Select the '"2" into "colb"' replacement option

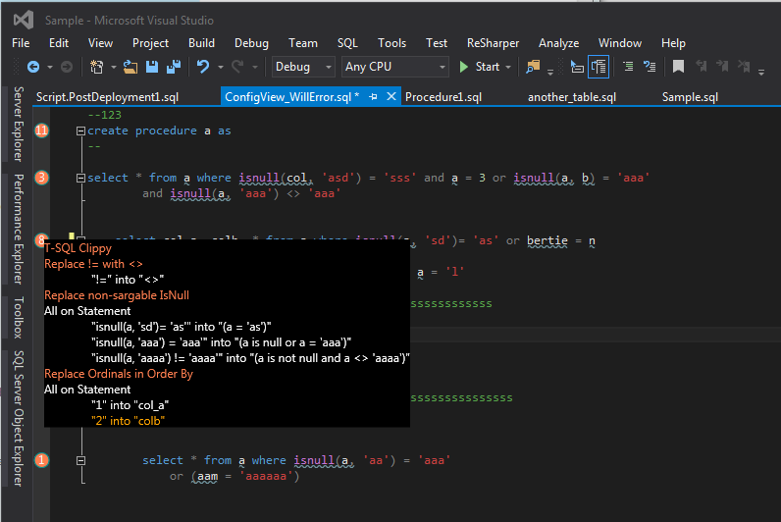[x=128, y=420]
